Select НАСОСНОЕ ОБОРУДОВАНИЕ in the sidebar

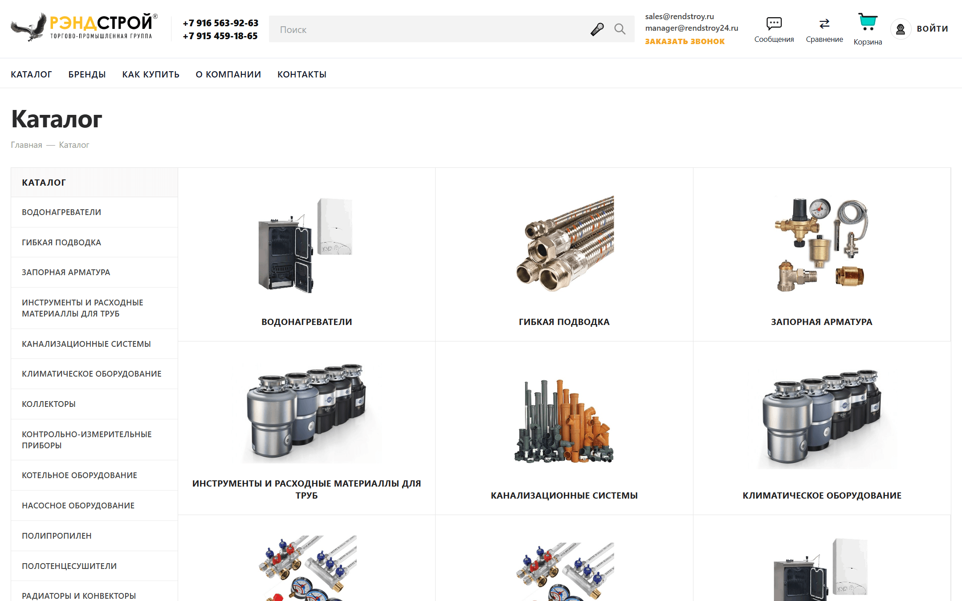coord(94,506)
